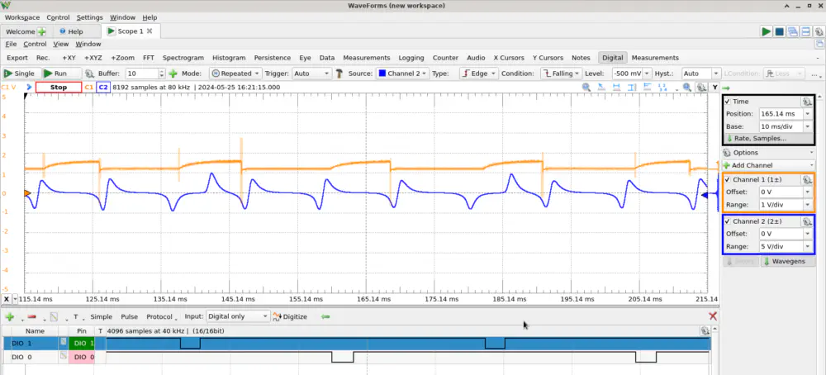Image resolution: width=826 pixels, height=375 pixels.
Task: Toggle the Digital view button
Action: [x=613, y=58]
